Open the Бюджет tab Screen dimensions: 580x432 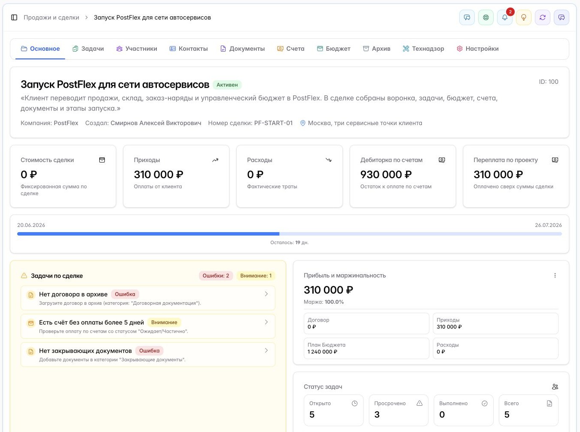coord(334,49)
